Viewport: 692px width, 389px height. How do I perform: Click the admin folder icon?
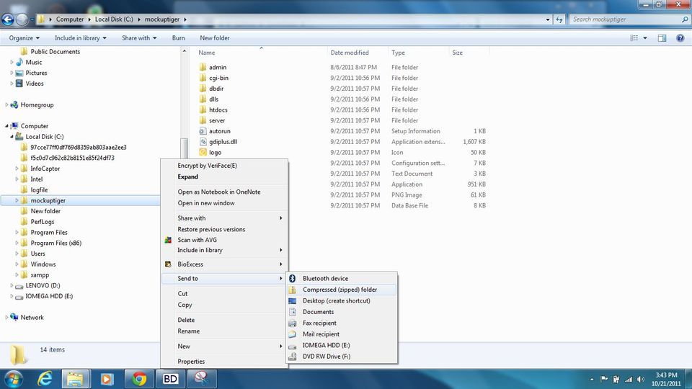[203, 67]
